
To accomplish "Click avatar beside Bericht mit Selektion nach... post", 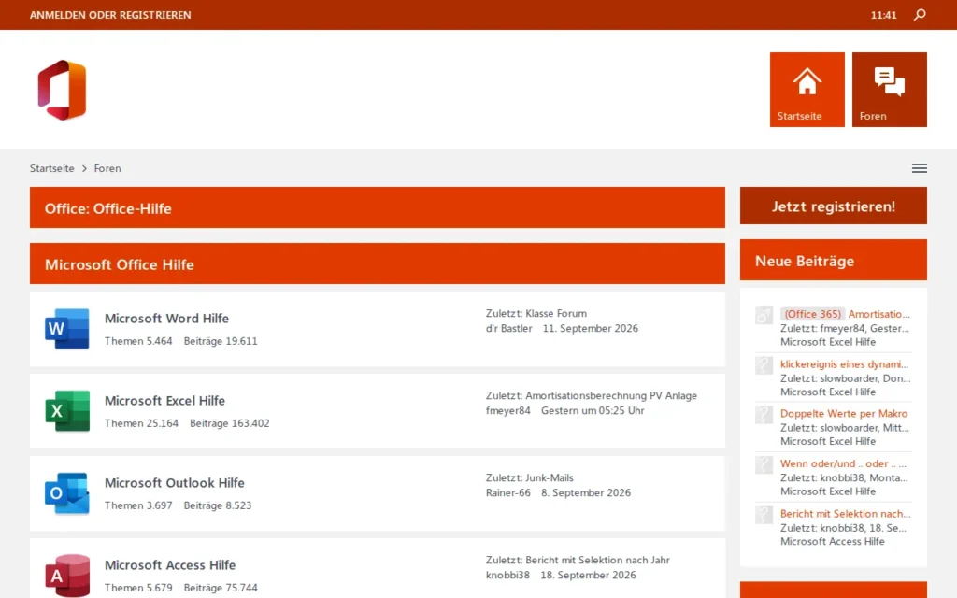I will 764,515.
